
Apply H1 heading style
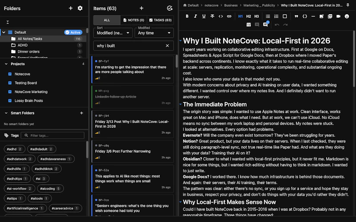pyautogui.click(x=240, y=16)
